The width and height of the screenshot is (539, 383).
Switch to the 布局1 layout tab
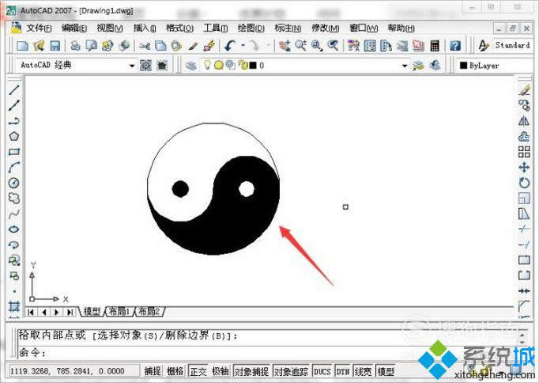pos(119,312)
